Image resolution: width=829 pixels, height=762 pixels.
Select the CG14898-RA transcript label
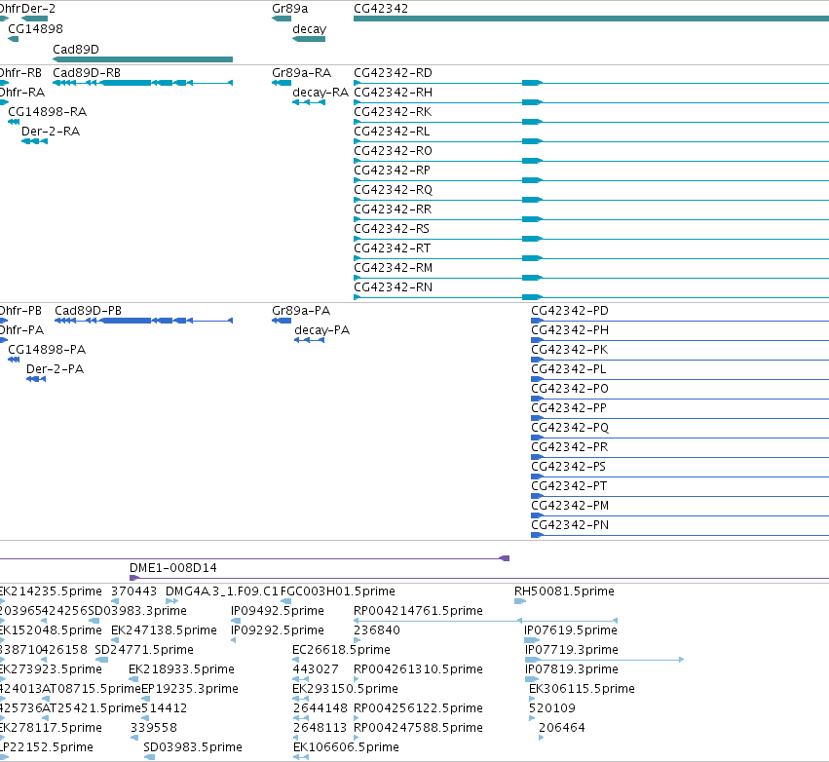[47, 112]
